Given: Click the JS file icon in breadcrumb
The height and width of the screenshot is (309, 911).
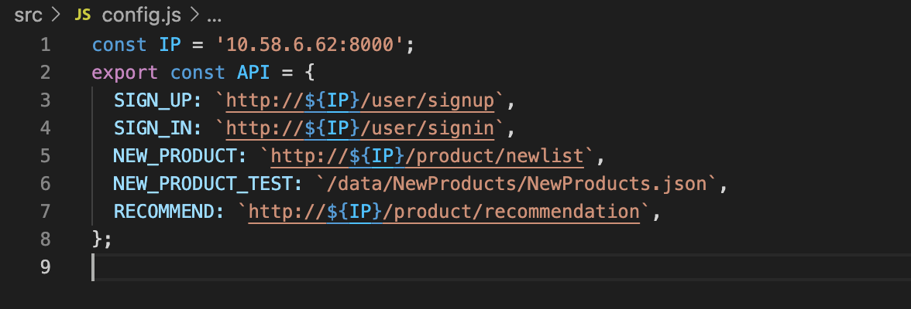Looking at the screenshot, I should pyautogui.click(x=83, y=15).
